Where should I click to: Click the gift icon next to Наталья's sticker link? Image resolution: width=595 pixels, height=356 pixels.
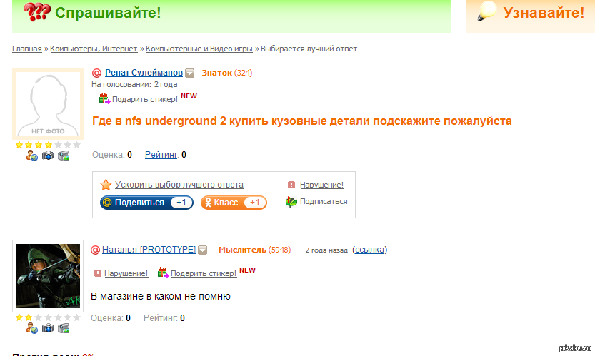[163, 273]
